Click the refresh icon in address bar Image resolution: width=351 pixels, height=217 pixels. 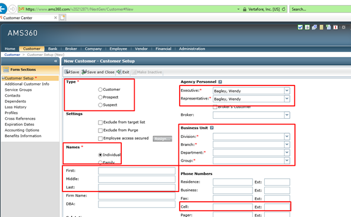283,9
